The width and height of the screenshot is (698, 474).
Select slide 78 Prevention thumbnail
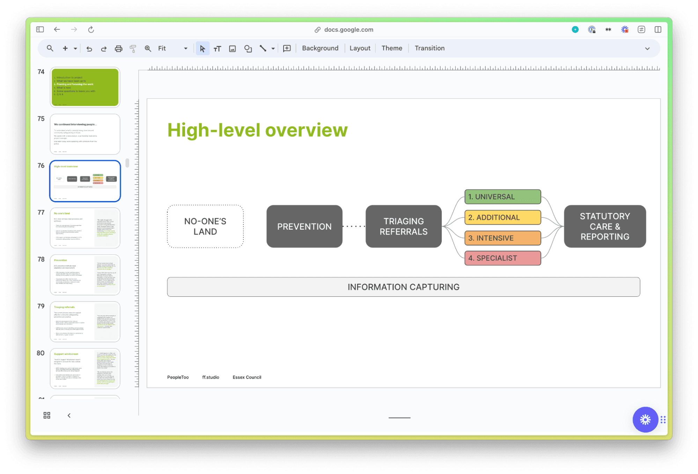[x=85, y=275]
